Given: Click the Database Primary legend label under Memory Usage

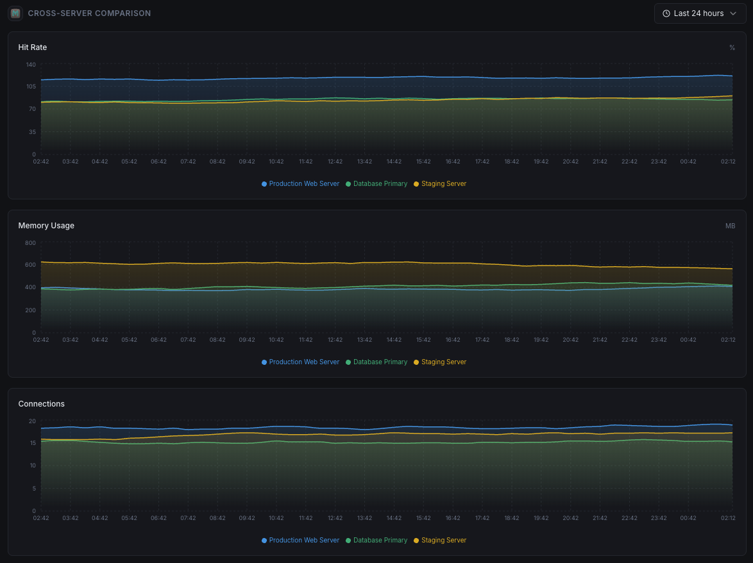Looking at the screenshot, I should pyautogui.click(x=380, y=362).
